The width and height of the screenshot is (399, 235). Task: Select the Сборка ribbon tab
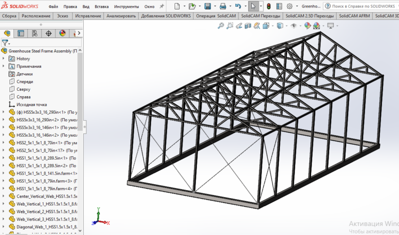[x=9, y=16]
